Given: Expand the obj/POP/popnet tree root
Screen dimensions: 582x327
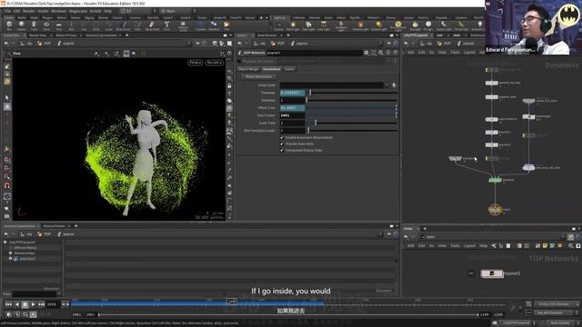Looking at the screenshot, I should 5,243.
